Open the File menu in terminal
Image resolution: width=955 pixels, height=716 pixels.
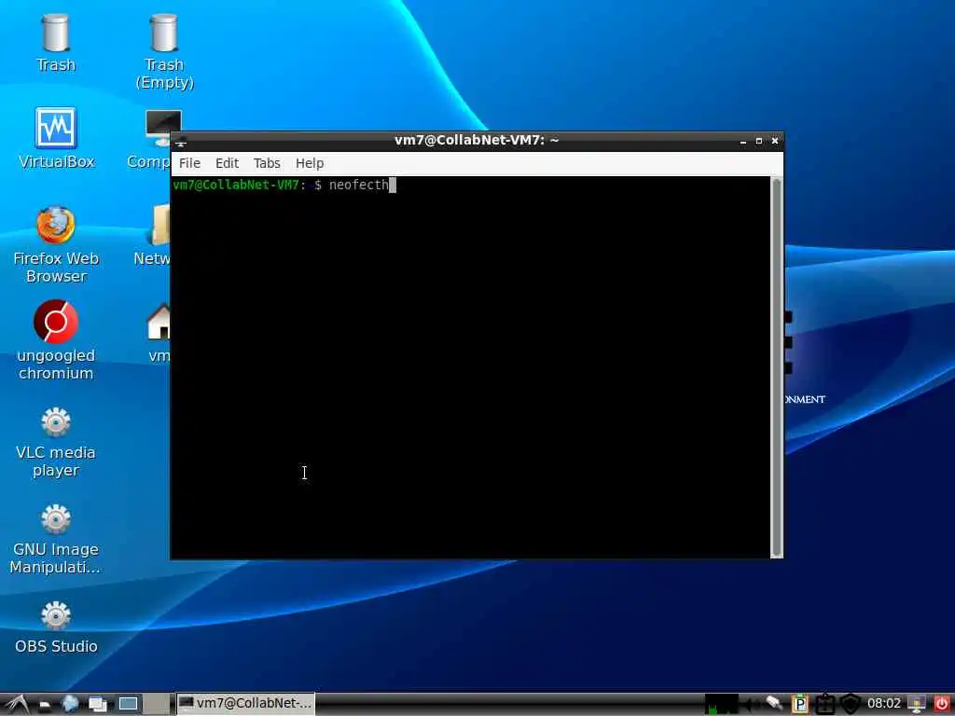[x=189, y=163]
